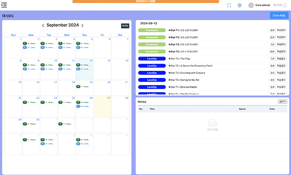Image resolution: width=291 pixels, height=175 pixels.
Task: Click the logout icon at top right
Action: point(286,5)
